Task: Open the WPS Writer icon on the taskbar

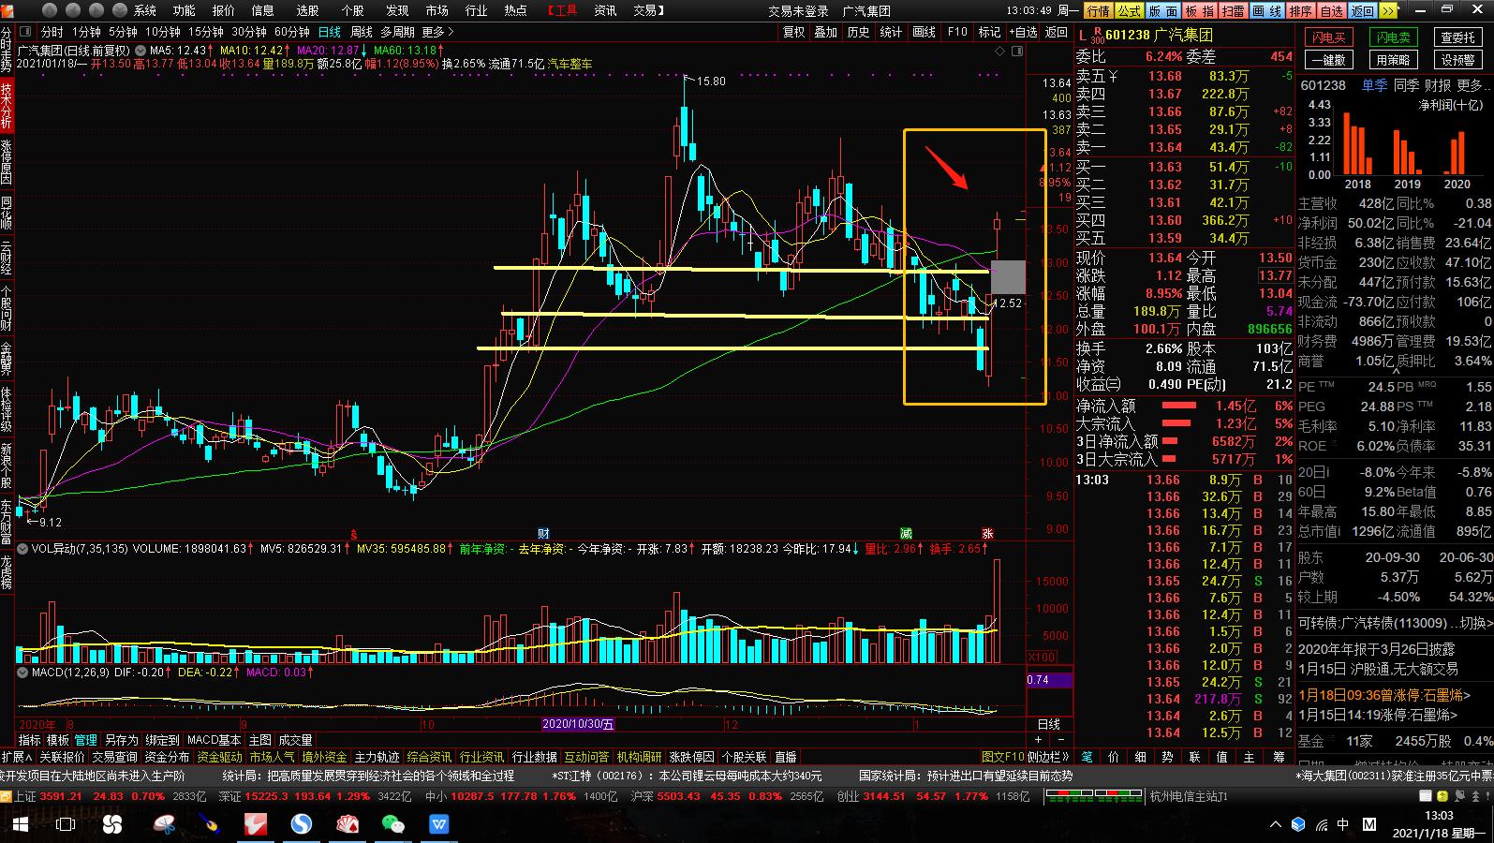Action: click(439, 824)
